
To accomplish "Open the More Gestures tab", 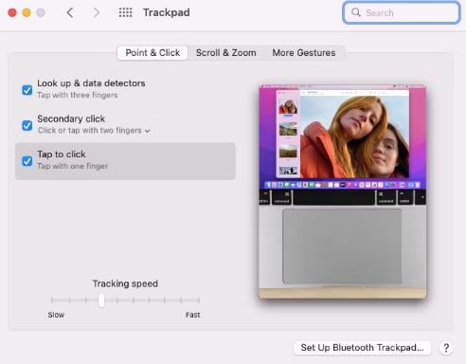I will [304, 53].
